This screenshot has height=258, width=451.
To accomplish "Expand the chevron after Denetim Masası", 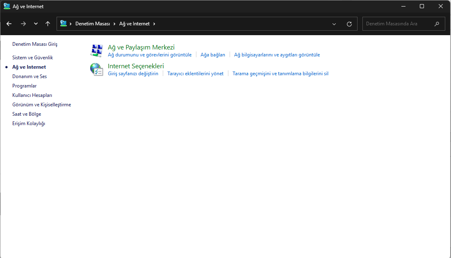I will [x=114, y=24].
